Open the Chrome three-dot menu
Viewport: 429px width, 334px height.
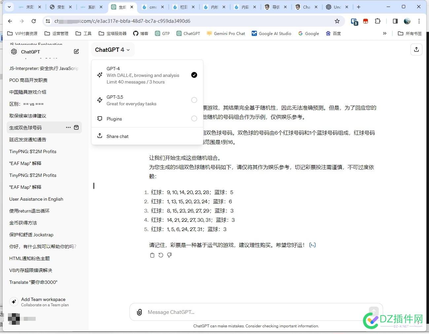[x=419, y=21]
